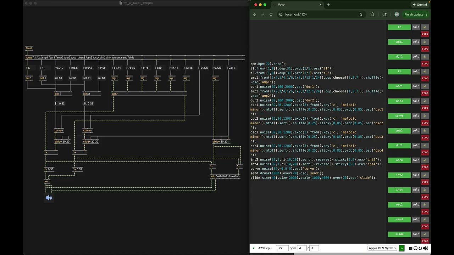Image resolution: width=454 pixels, height=255 pixels.
Task: Toggle solo for the send pattern
Action: [x=416, y=219]
